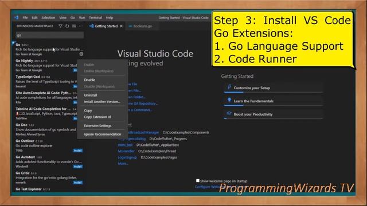Switch to the Getting Started tab

tap(106, 26)
